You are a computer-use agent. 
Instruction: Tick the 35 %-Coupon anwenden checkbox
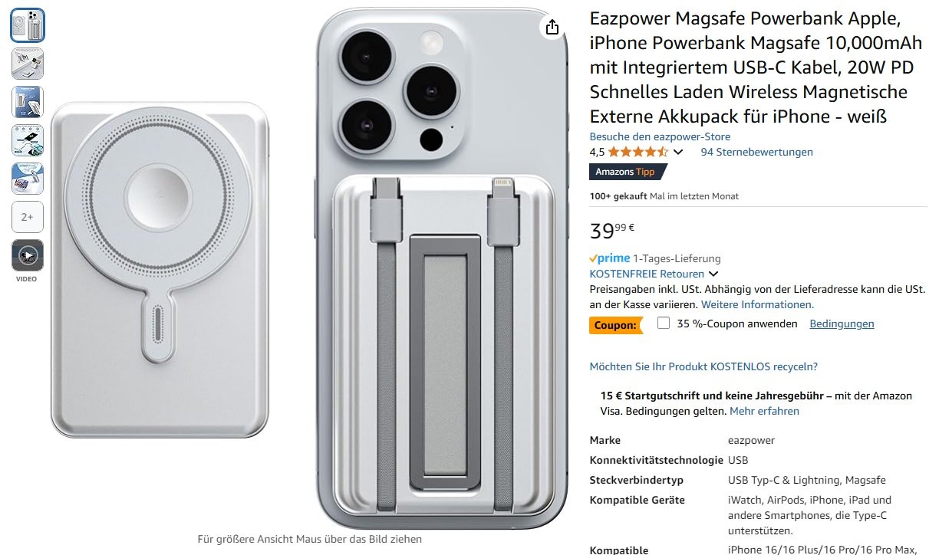[x=664, y=323]
